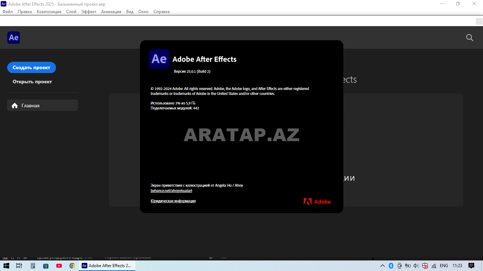Screen dimensions: 483x271
Task: Open the notification center icon
Action: pyautogui.click(x=471, y=266)
